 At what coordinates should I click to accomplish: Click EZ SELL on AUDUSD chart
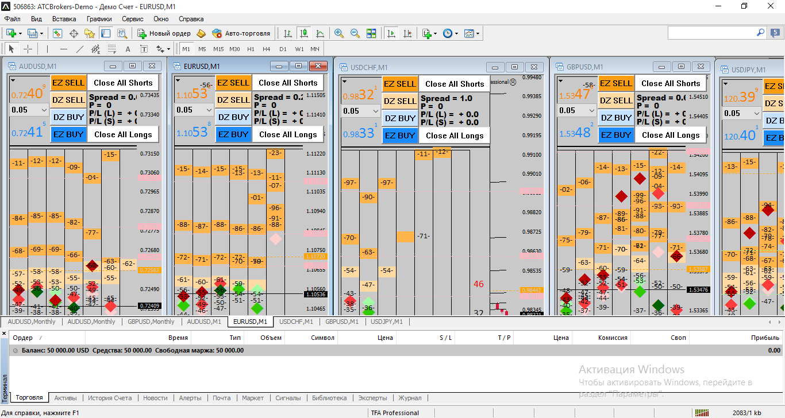[68, 82]
